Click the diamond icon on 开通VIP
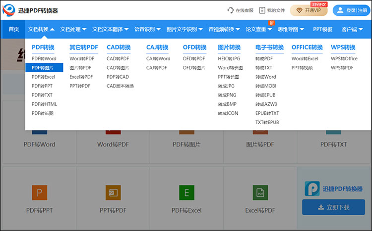The width and height of the screenshot is (372, 231). [x=300, y=10]
